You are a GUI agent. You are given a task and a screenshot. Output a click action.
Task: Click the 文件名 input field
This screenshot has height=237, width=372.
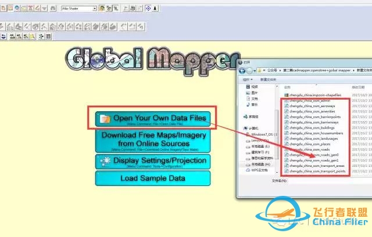click(330, 181)
